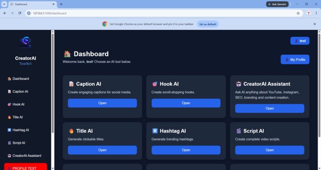Image resolution: width=321 pixels, height=170 pixels.
Task: Open the Chrome three-dot menu
Action: click(x=316, y=13)
